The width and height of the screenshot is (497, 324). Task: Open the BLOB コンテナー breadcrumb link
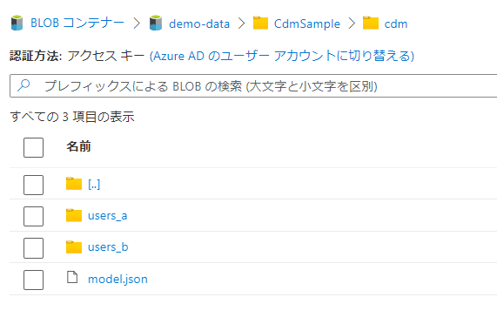[x=77, y=24]
